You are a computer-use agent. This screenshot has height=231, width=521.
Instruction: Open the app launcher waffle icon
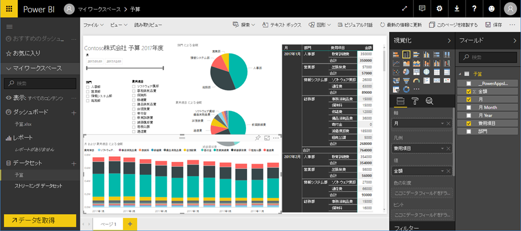pos(9,8)
